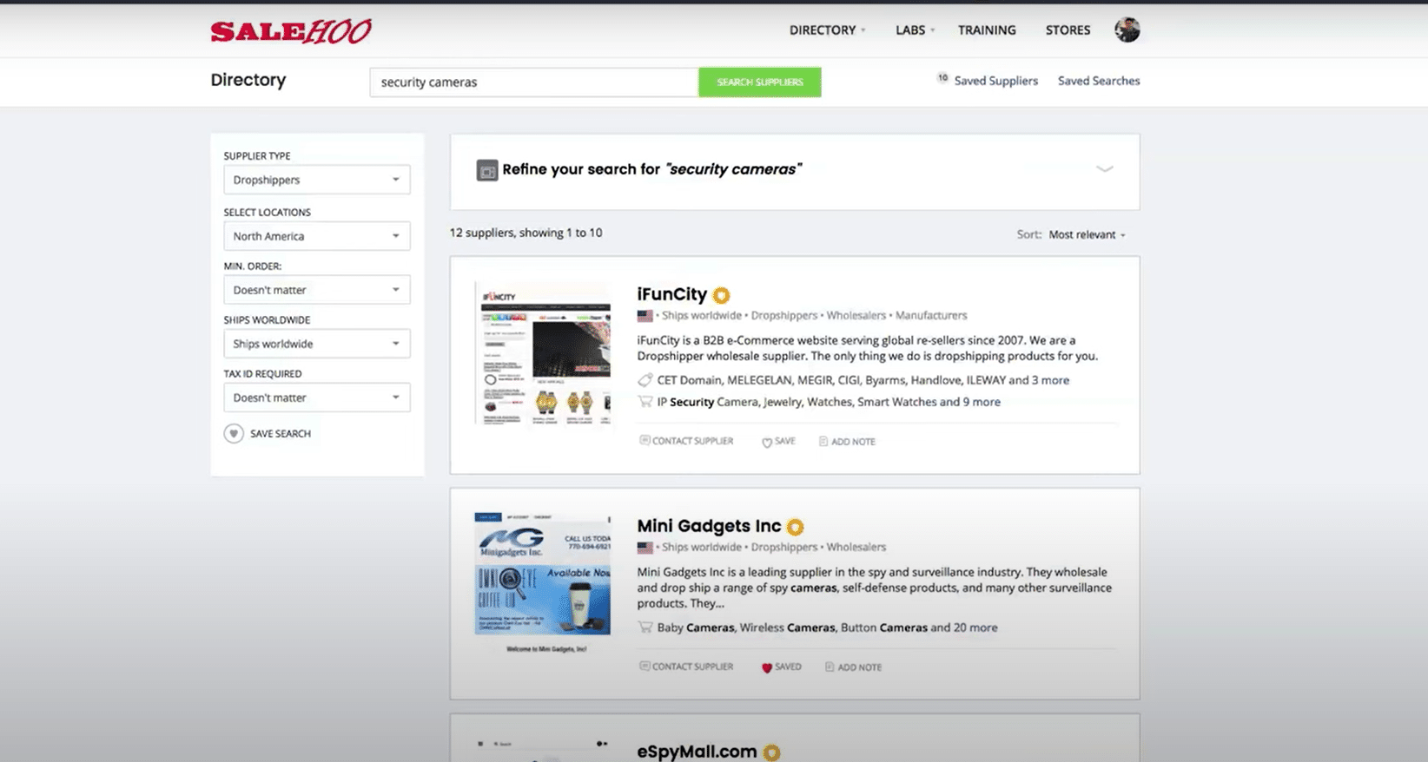The height and width of the screenshot is (762, 1428).
Task: Open the Supplier Type Dropshippers dropdown
Action: 316,180
